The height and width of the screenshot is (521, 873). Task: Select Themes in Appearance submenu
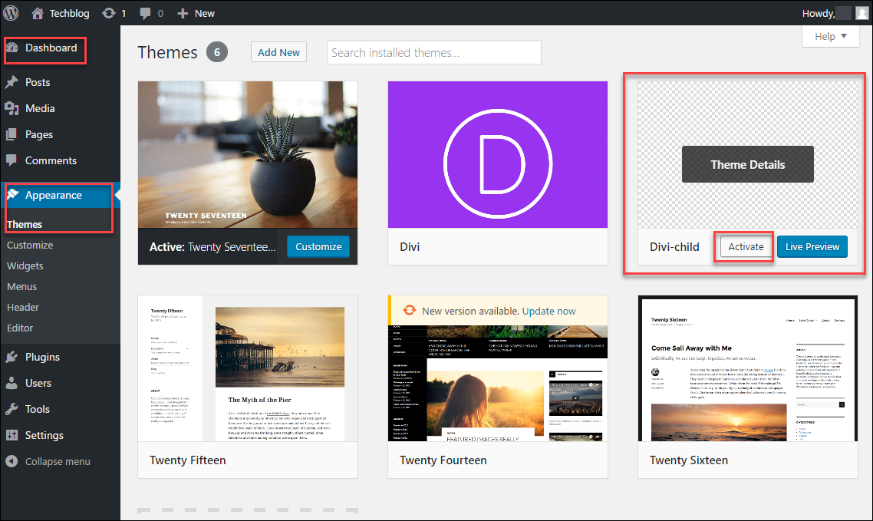click(x=25, y=224)
